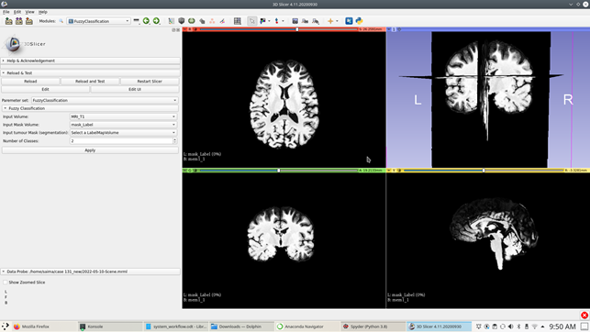Expand the Help & Acknowledgement section
This screenshot has width=590, height=332.
(x=90, y=61)
